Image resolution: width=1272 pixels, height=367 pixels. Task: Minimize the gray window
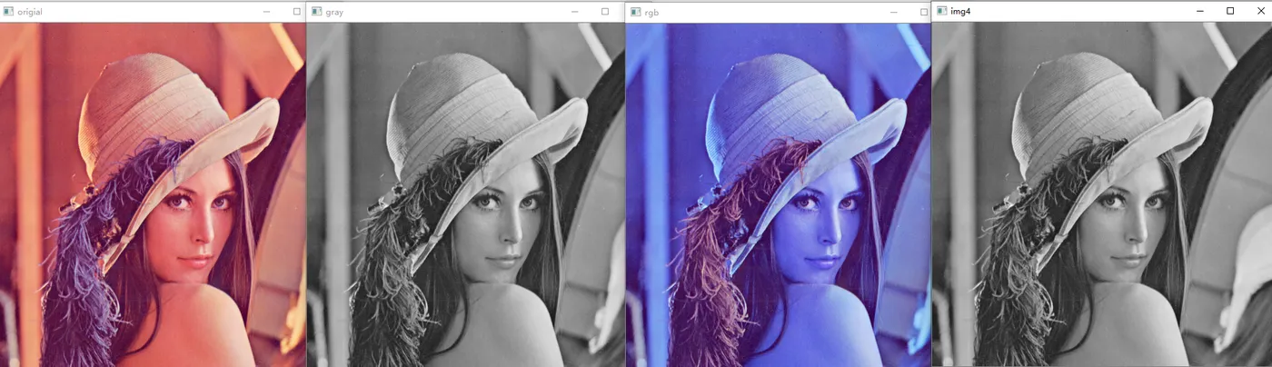click(575, 12)
